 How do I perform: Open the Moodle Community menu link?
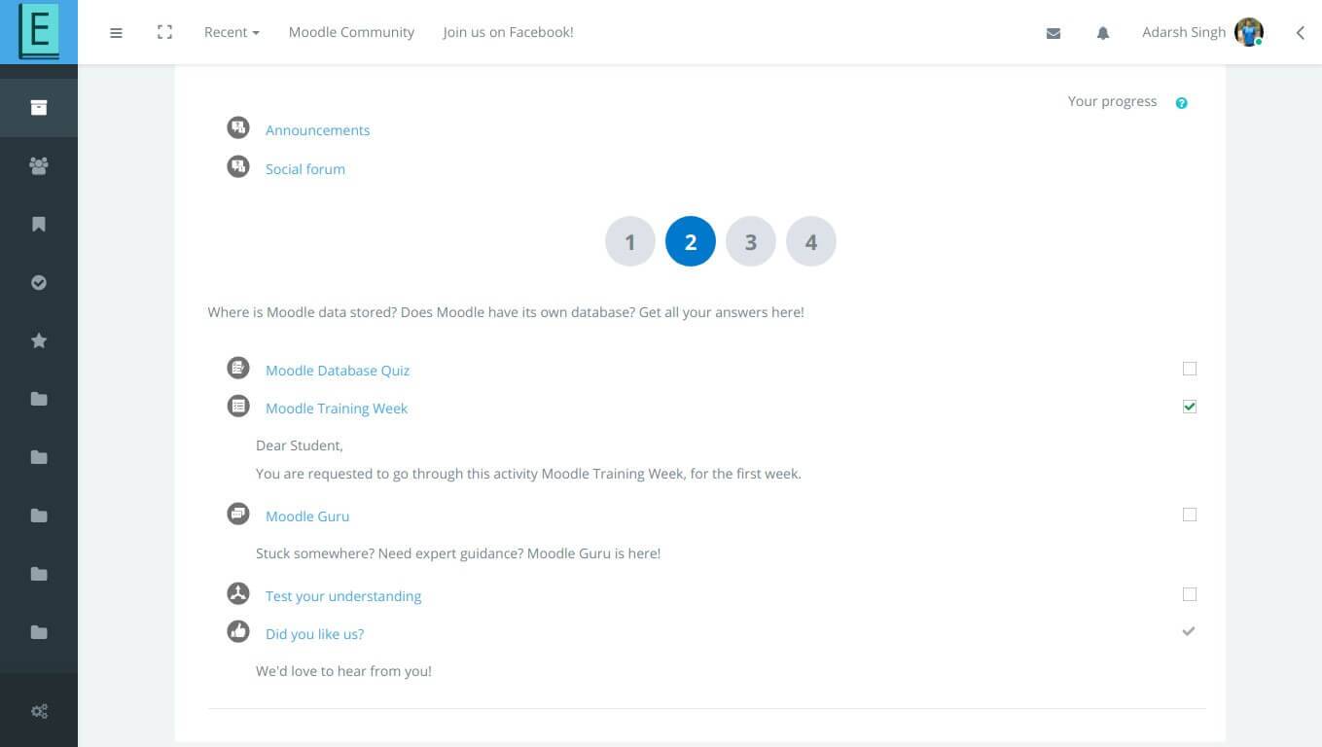[351, 32]
